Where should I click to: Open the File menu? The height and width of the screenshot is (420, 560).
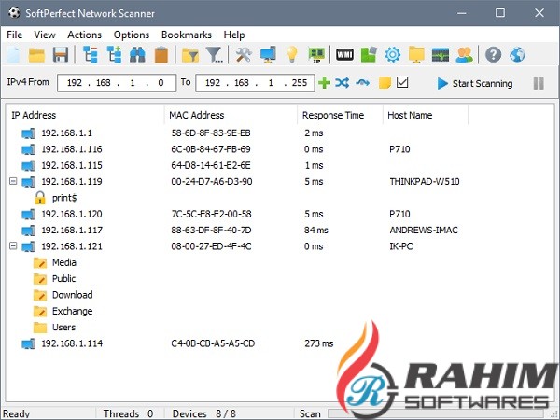tap(15, 35)
